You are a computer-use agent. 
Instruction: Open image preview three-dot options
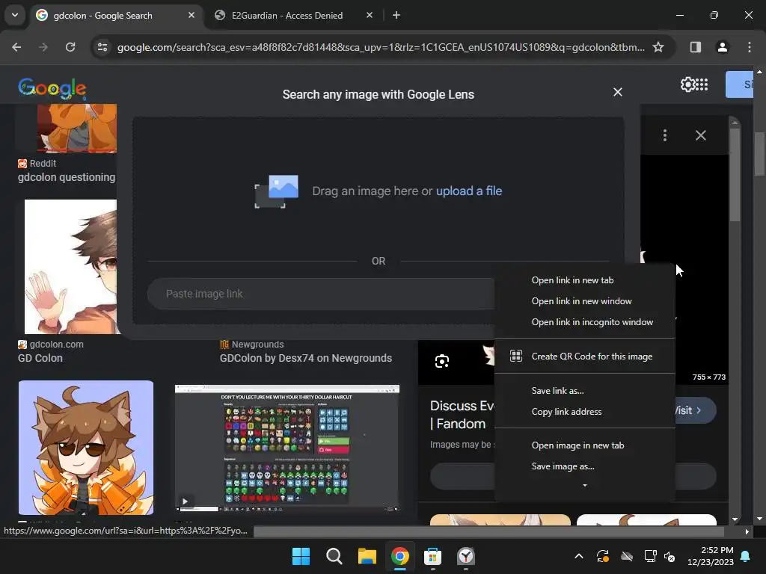[665, 135]
